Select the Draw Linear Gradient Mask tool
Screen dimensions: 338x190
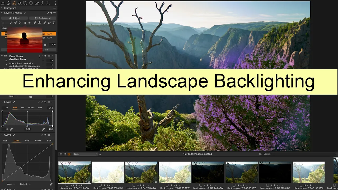(x=25, y=23)
